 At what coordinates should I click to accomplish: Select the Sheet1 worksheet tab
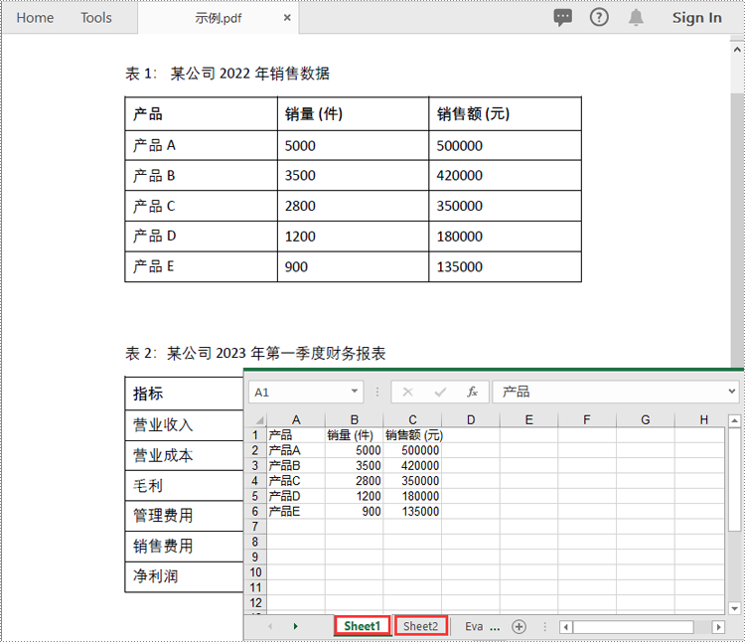coord(362,626)
